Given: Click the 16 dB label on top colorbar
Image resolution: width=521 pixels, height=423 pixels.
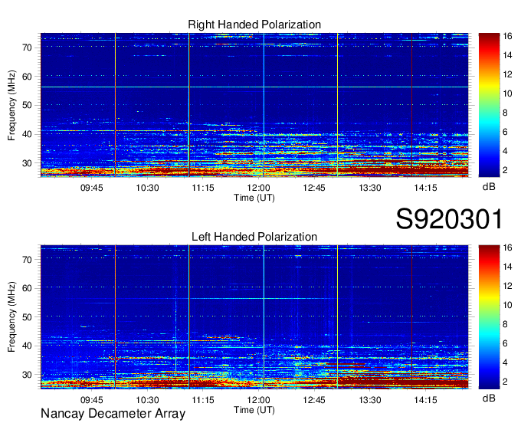Looking at the screenshot, I should click(x=507, y=36).
